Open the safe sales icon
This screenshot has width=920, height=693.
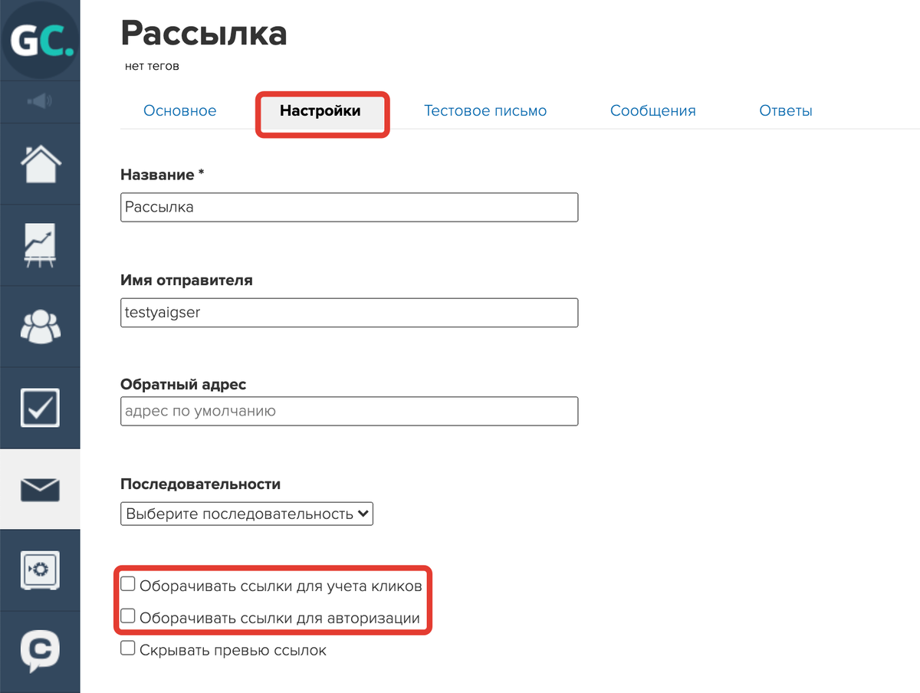tap(40, 570)
